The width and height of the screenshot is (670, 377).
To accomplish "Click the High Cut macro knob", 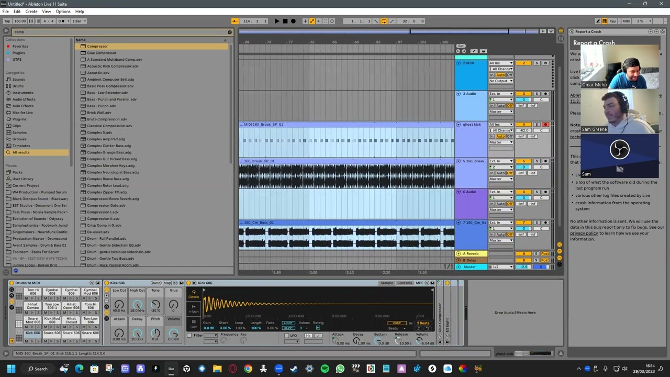I will [x=137, y=304].
